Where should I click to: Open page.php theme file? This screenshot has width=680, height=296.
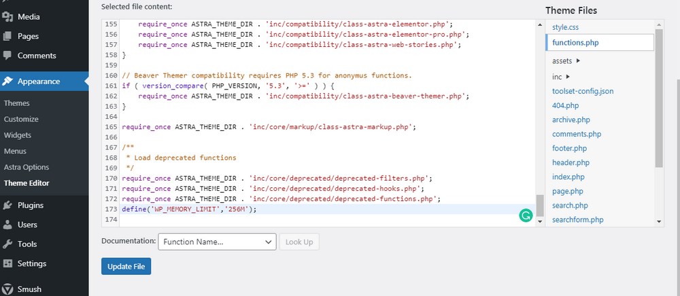568,191
